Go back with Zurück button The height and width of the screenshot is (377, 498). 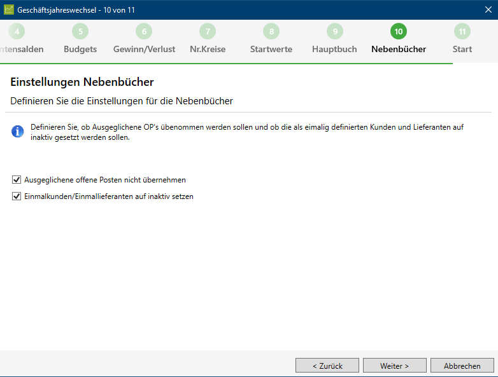(x=327, y=366)
